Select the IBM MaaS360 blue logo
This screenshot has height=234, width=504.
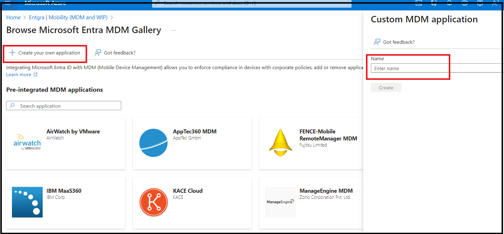pyautogui.click(x=27, y=202)
